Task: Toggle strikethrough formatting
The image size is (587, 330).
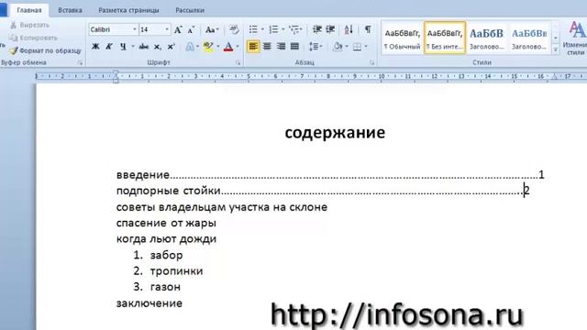Action: (143, 47)
